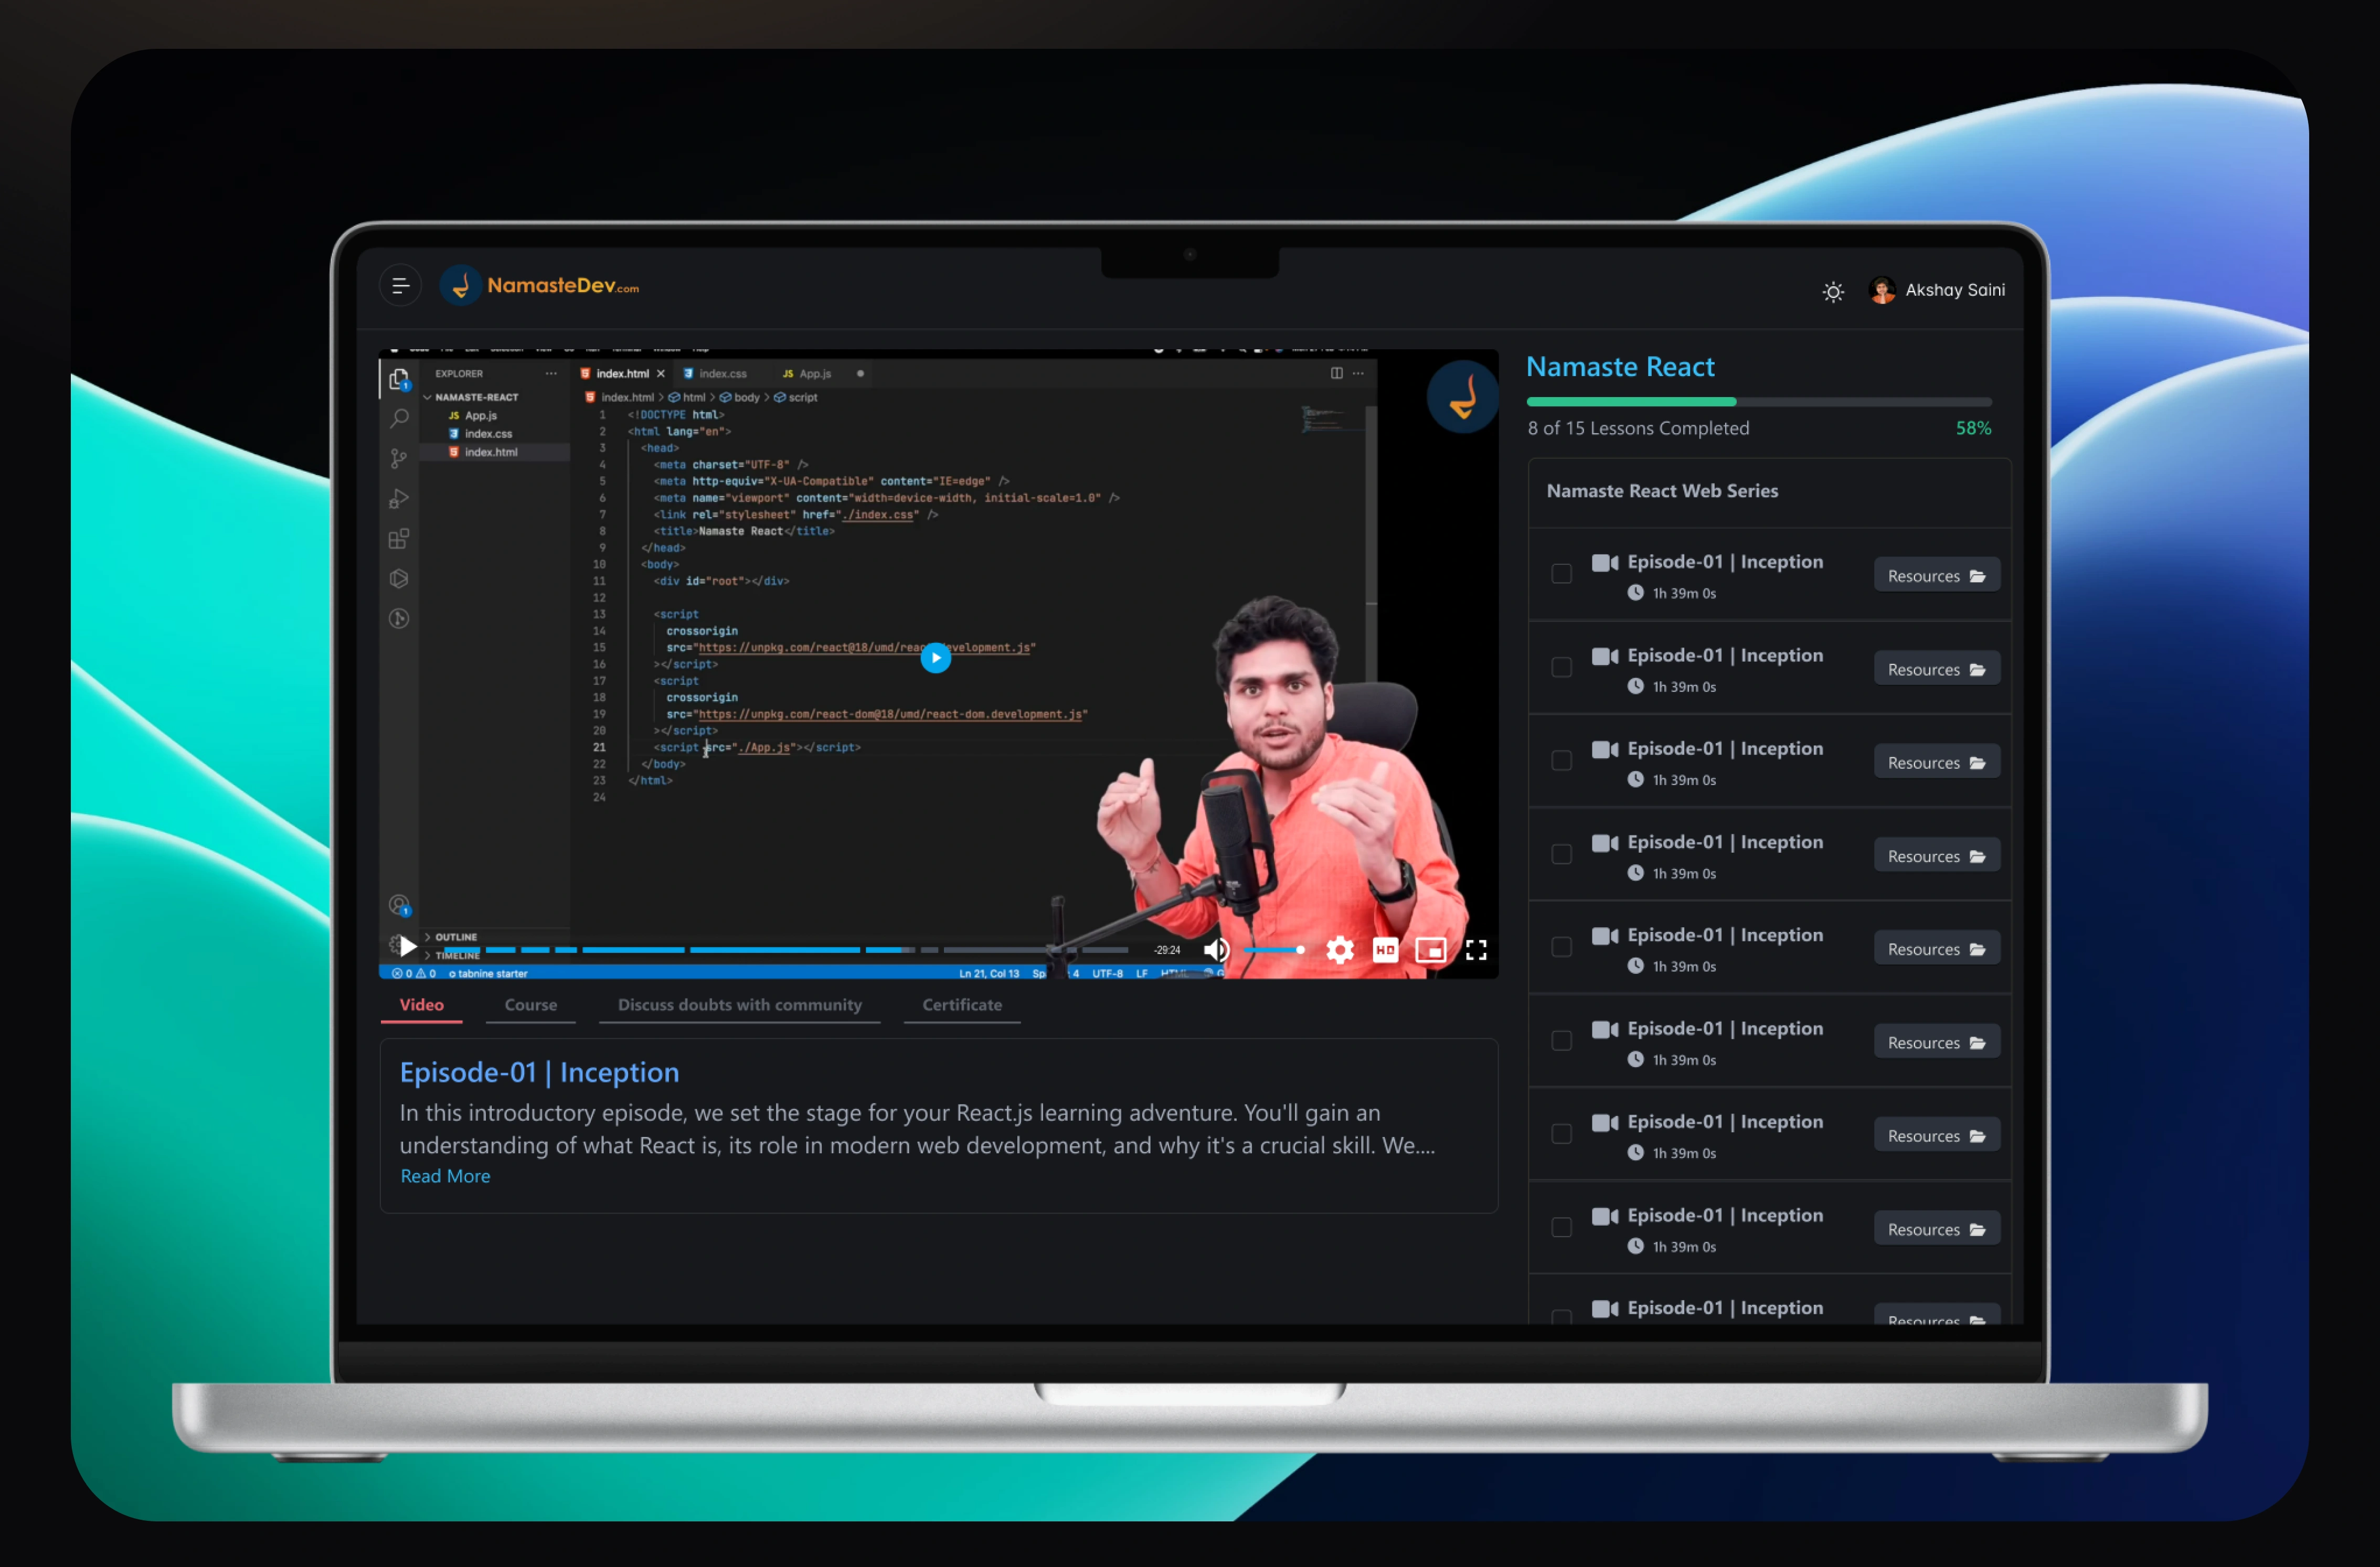
Task: Check the third Episode-01 lesson checkbox
Action: tap(1561, 760)
